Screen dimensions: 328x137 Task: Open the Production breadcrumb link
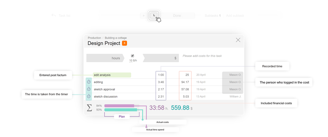coord(94,38)
